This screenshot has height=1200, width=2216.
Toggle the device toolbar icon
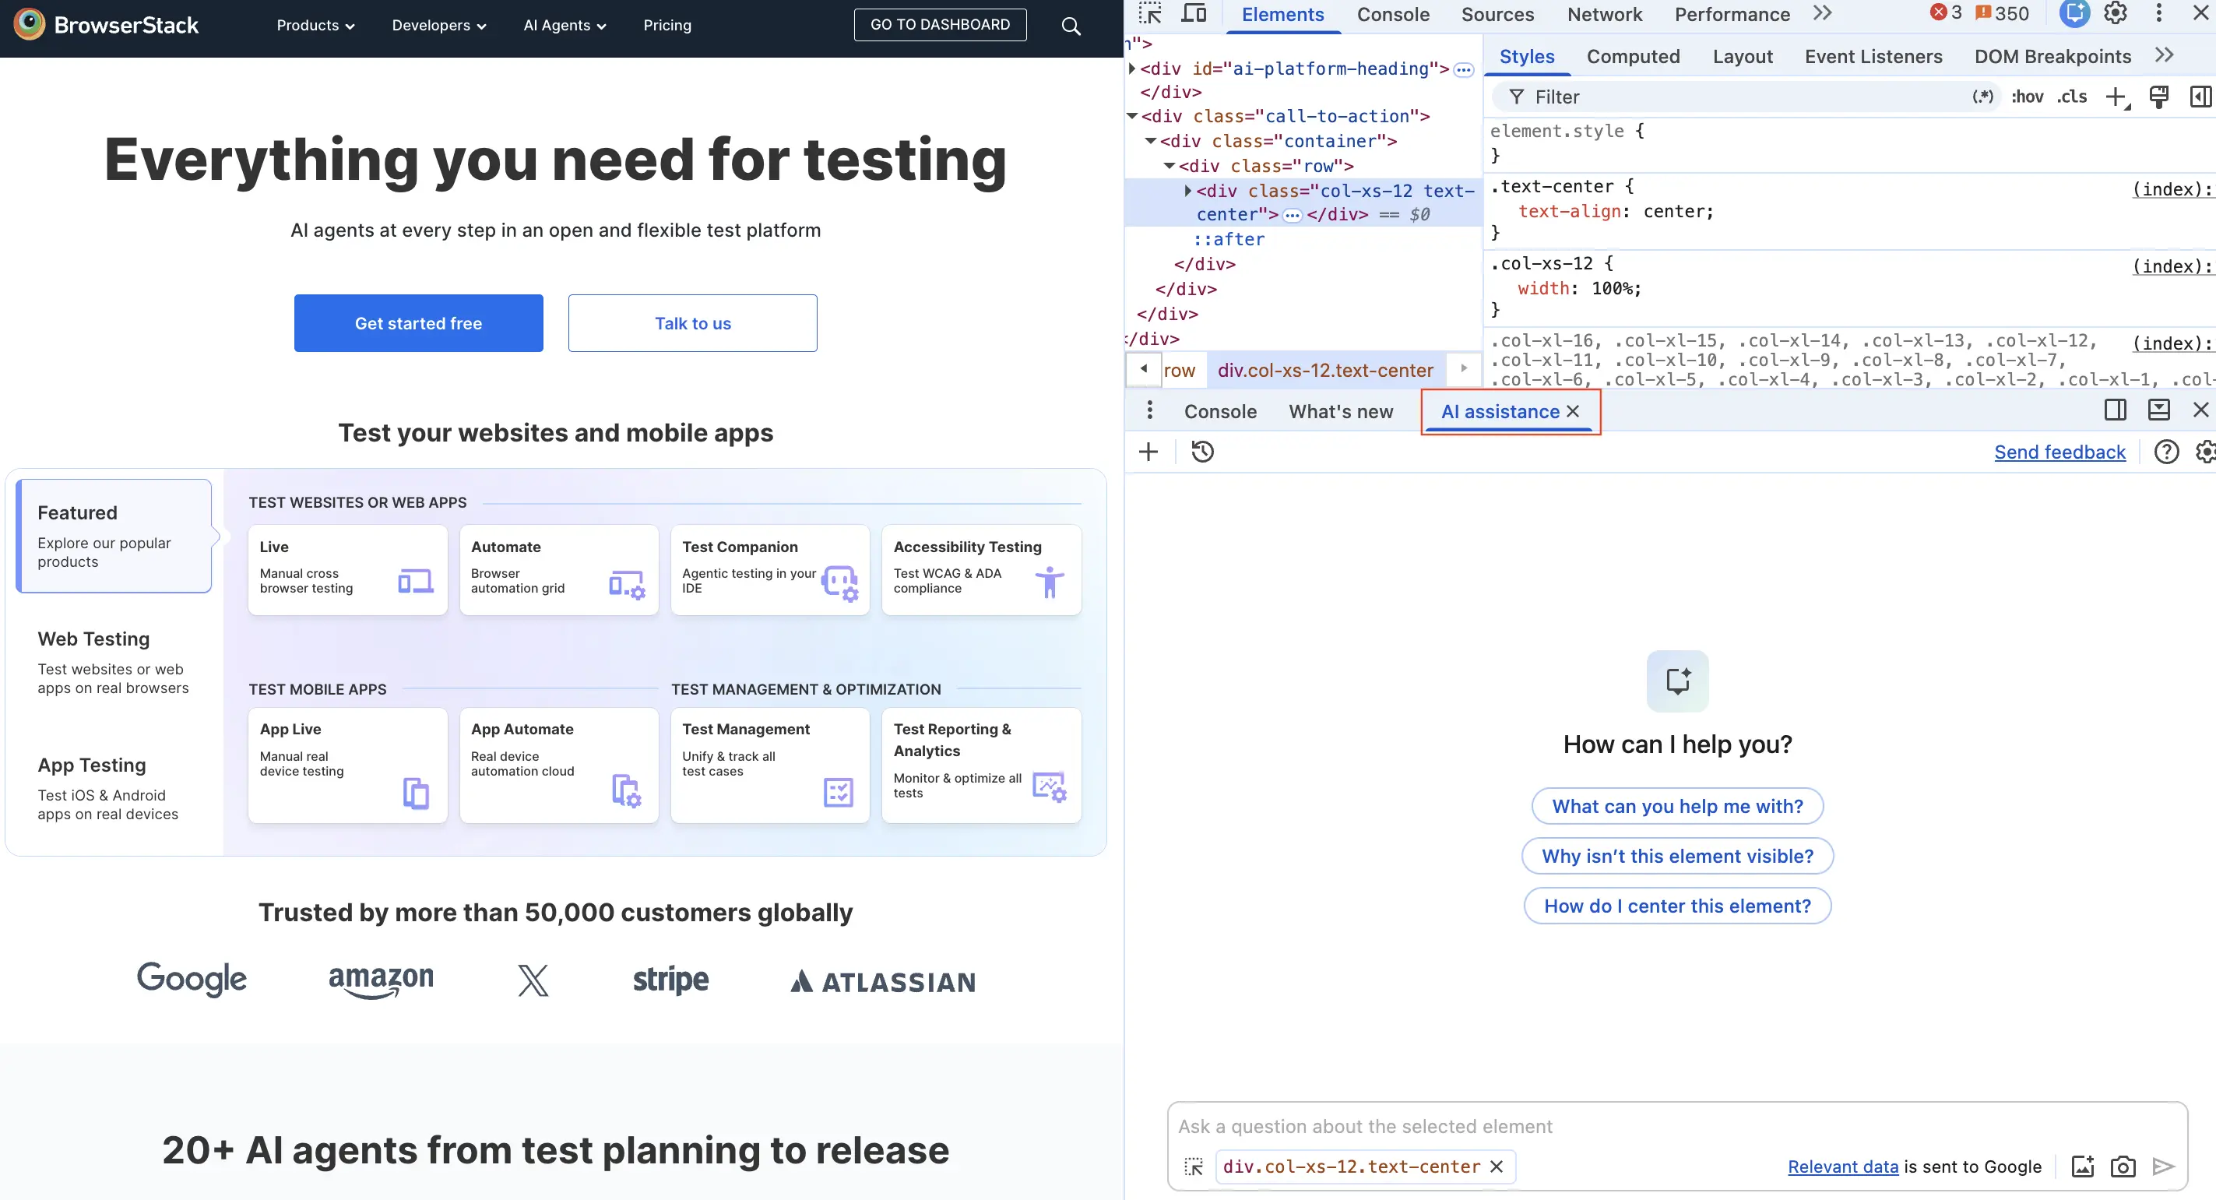(x=1193, y=14)
